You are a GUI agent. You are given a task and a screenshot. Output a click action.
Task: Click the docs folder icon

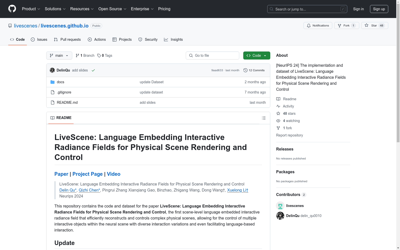pos(52,82)
